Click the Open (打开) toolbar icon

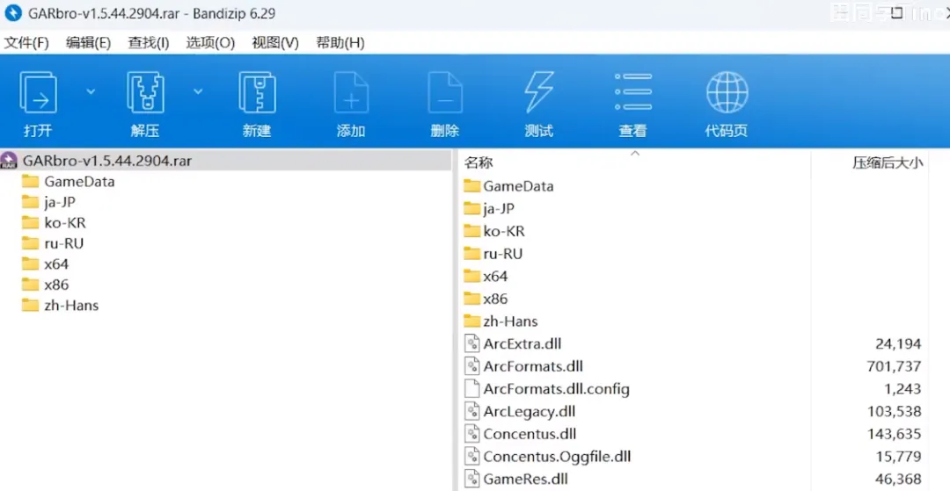click(39, 92)
